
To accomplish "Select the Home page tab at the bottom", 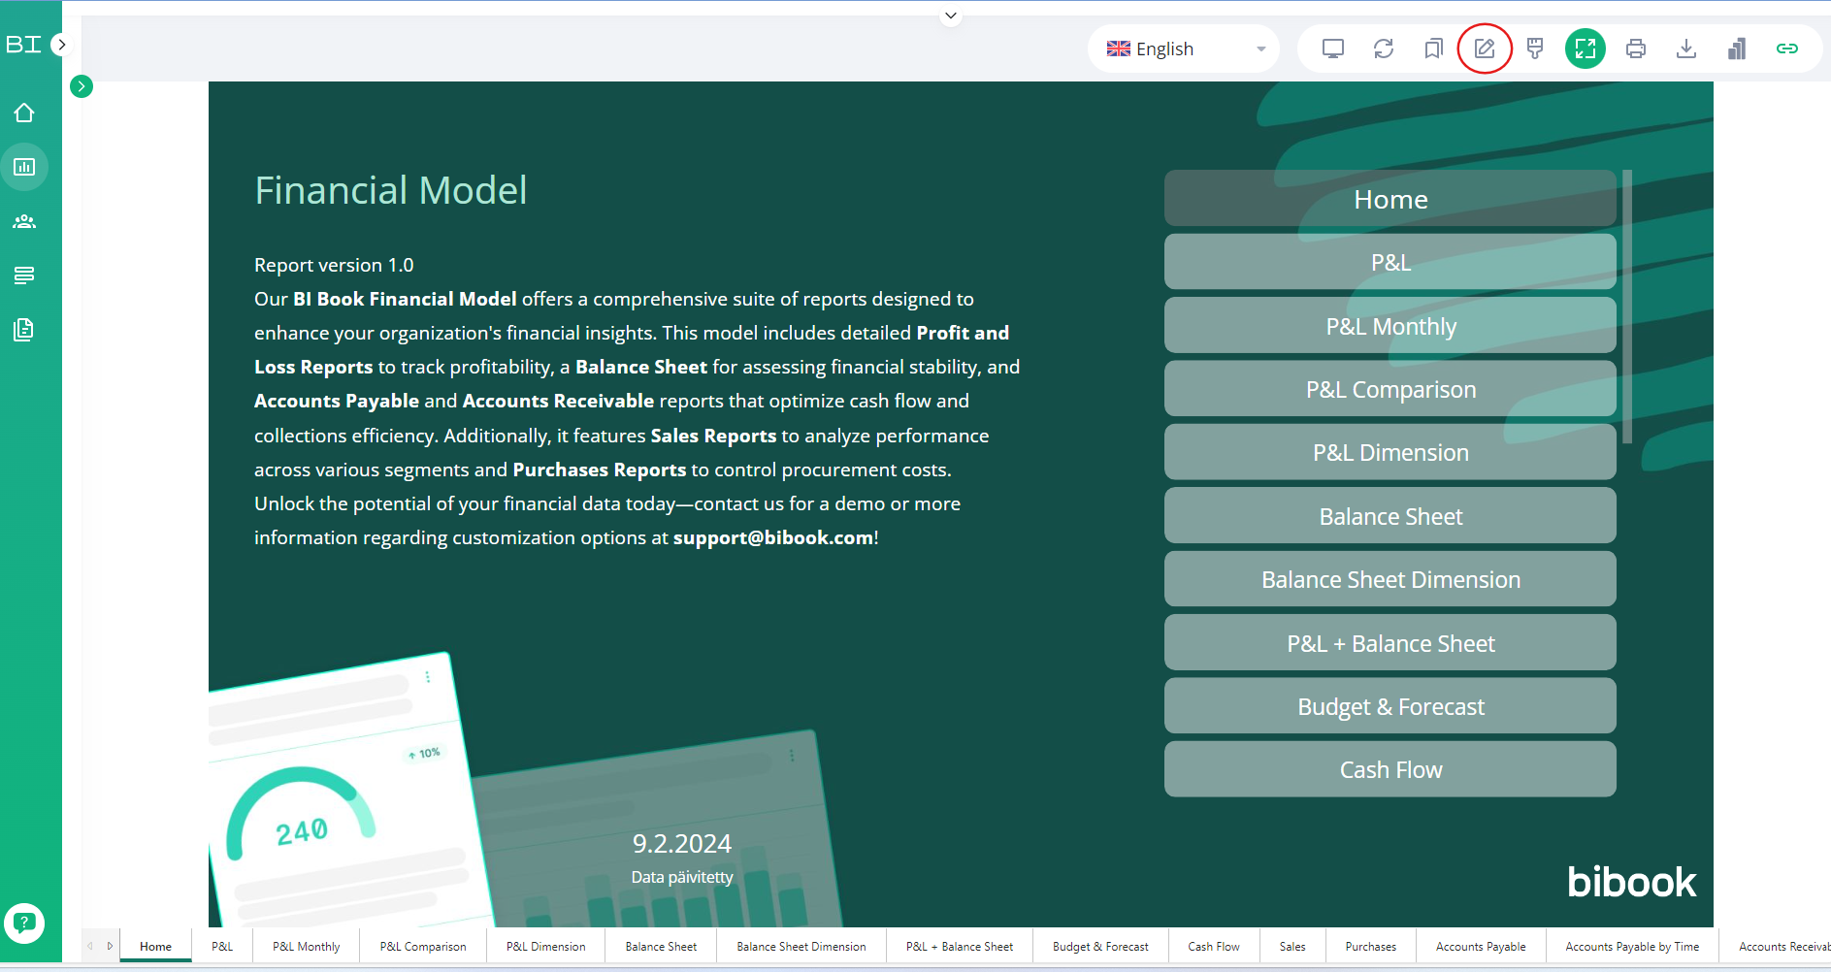I will click(155, 947).
